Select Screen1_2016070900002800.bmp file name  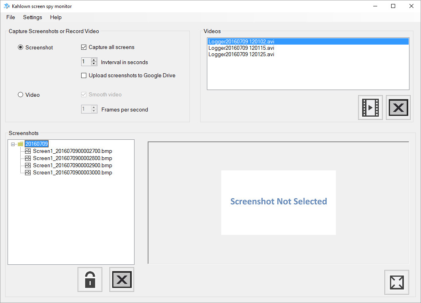pos(72,158)
